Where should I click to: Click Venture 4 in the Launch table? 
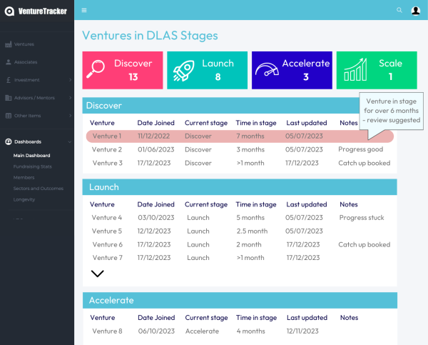tap(107, 217)
